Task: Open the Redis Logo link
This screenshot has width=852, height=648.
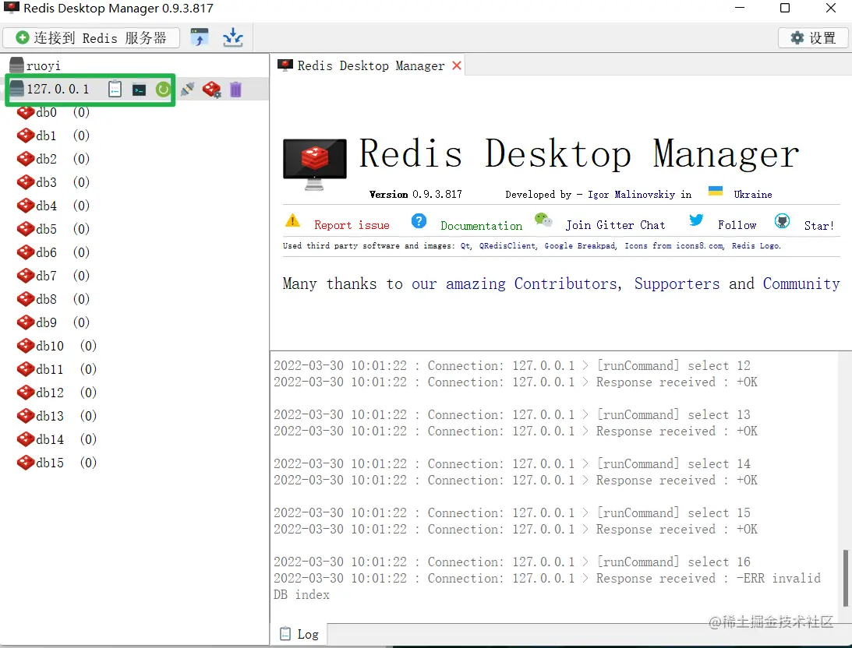Action: click(x=756, y=246)
